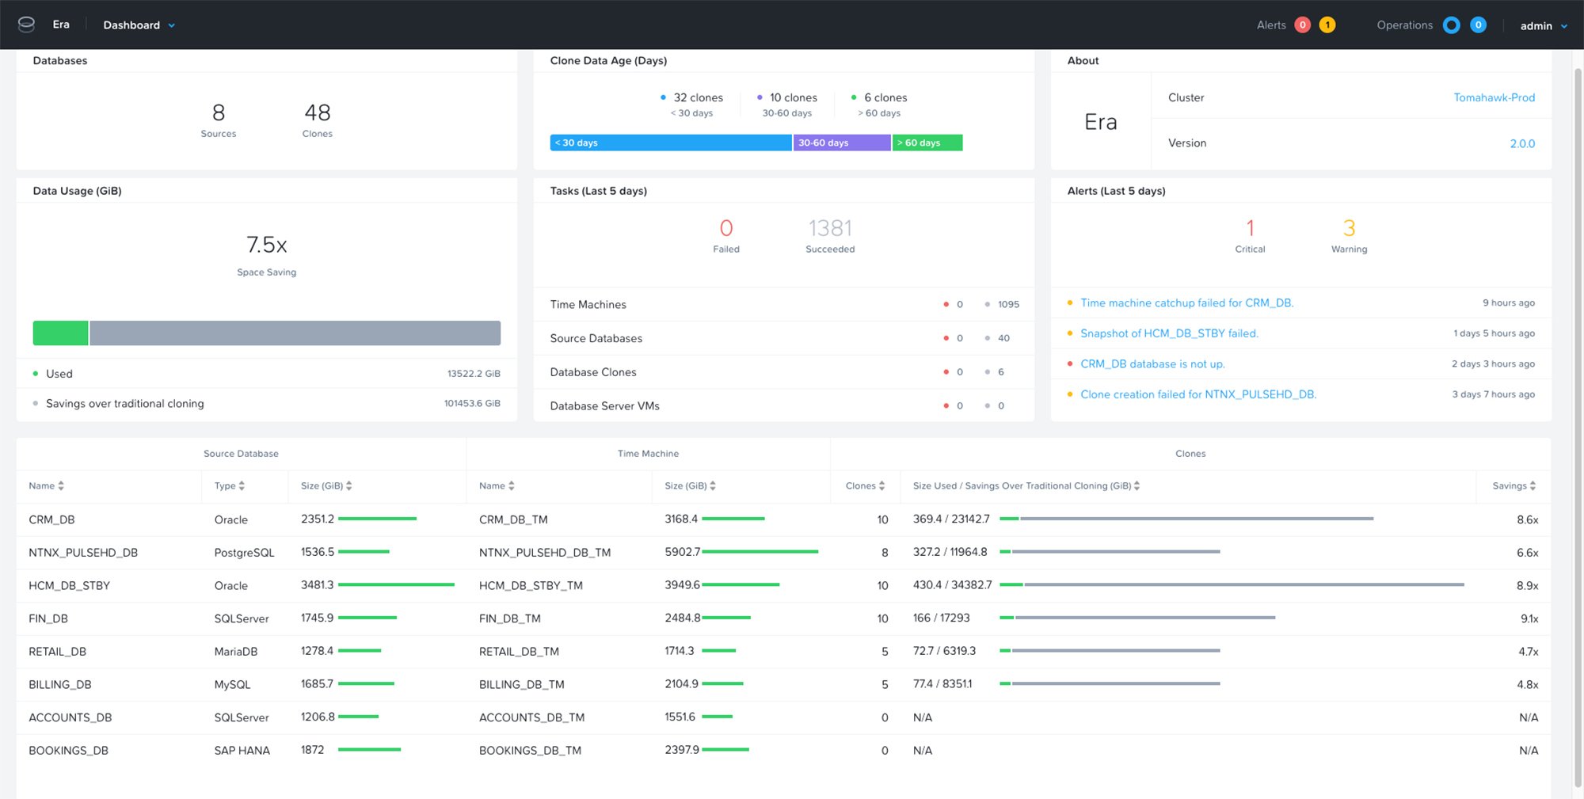The height and width of the screenshot is (799, 1584).
Task: Toggle the 32 clones legend dot
Action: [x=664, y=97]
